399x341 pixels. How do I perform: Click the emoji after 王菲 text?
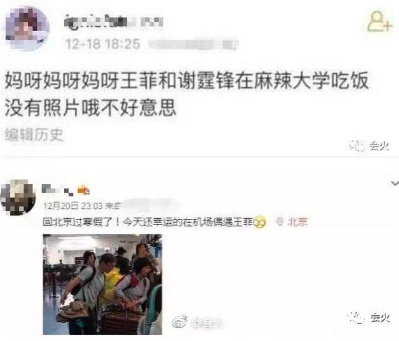coord(259,222)
